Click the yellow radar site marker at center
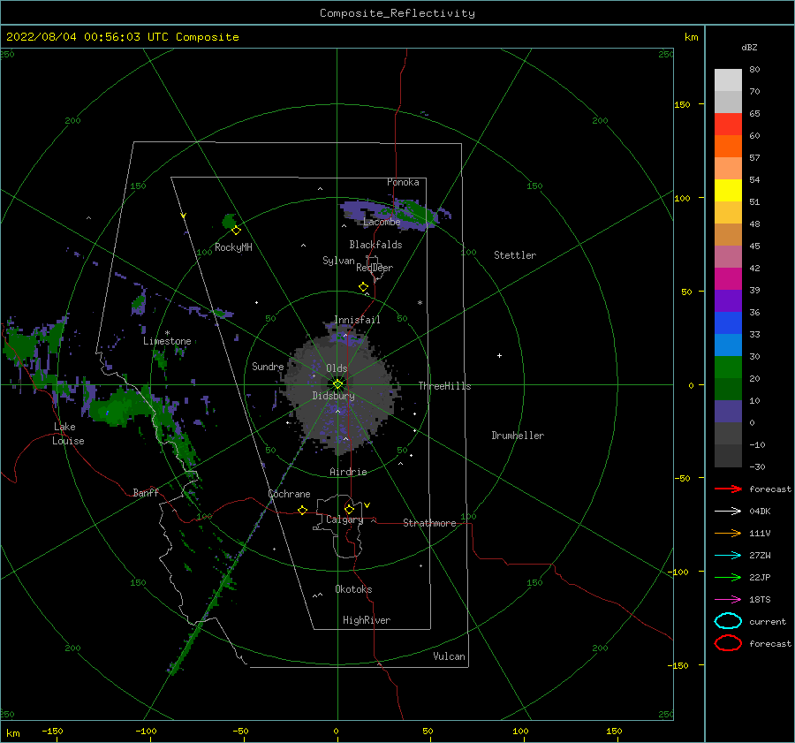The width and height of the screenshot is (795, 743). [x=337, y=384]
